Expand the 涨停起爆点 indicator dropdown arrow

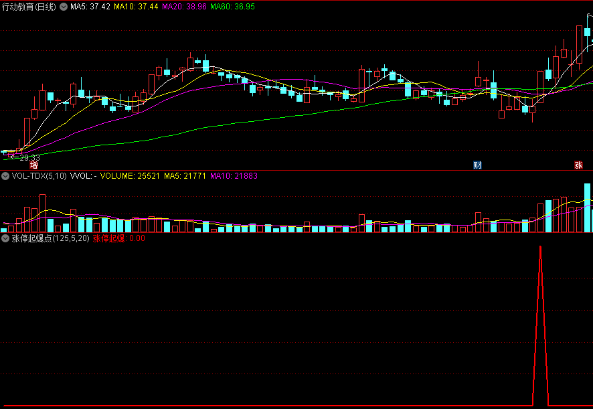pos(5,238)
